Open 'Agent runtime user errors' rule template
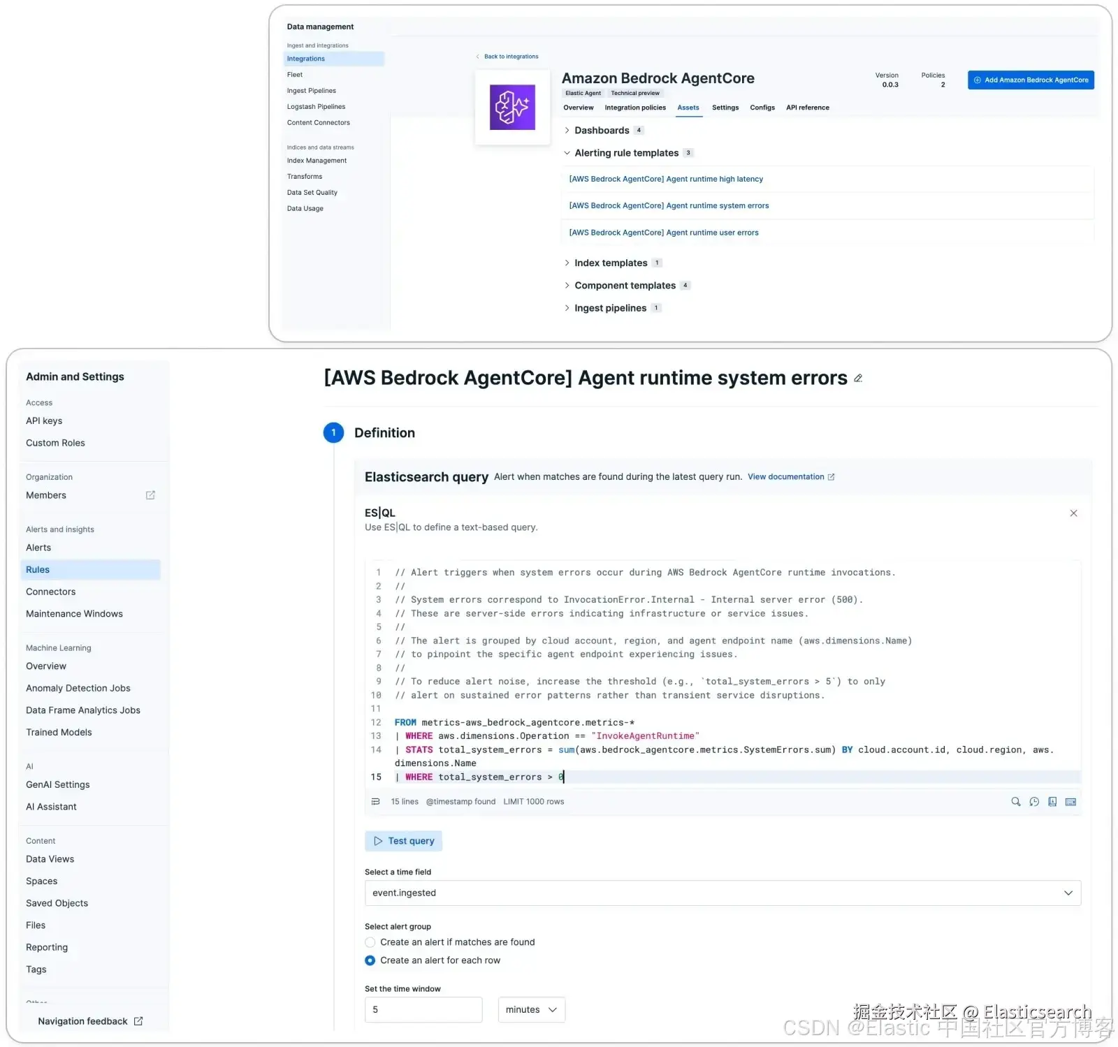 tap(664, 233)
